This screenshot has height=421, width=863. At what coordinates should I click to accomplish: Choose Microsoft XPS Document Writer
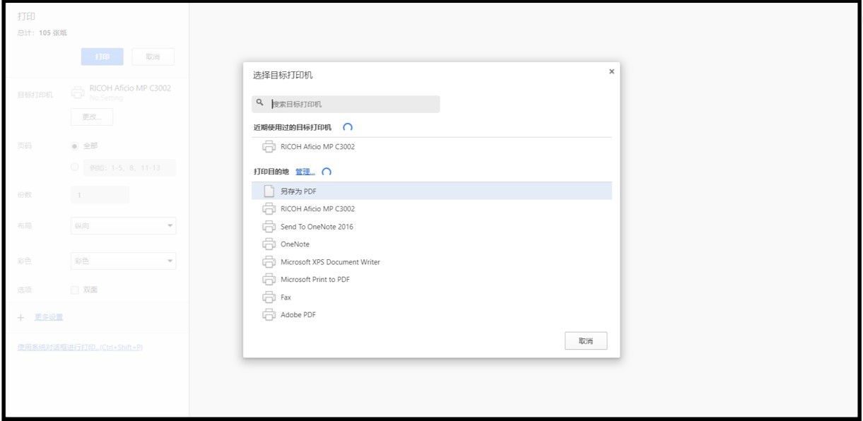coord(432,262)
